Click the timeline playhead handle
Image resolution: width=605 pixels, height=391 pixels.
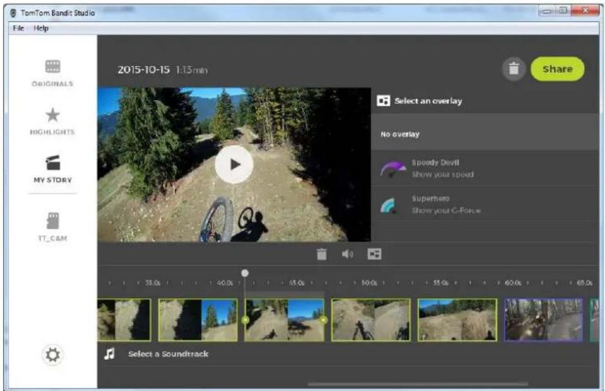coord(244,273)
